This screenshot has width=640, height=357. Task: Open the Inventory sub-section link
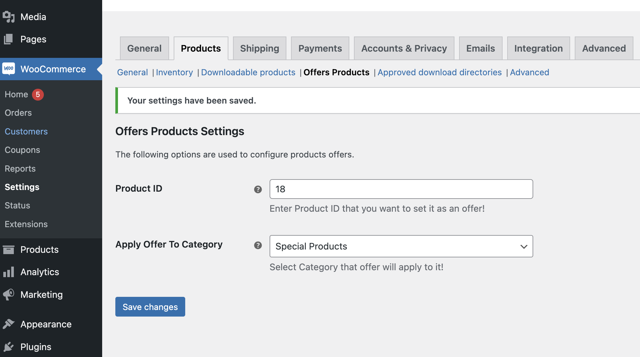click(x=174, y=72)
